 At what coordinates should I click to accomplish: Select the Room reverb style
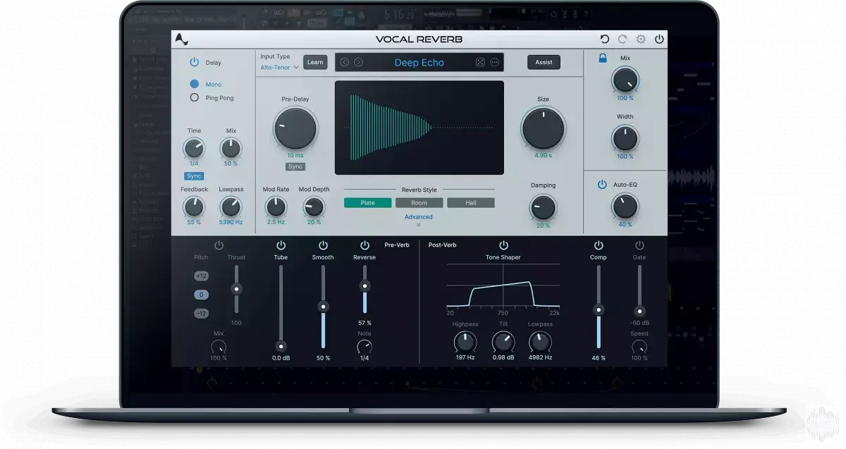click(419, 203)
